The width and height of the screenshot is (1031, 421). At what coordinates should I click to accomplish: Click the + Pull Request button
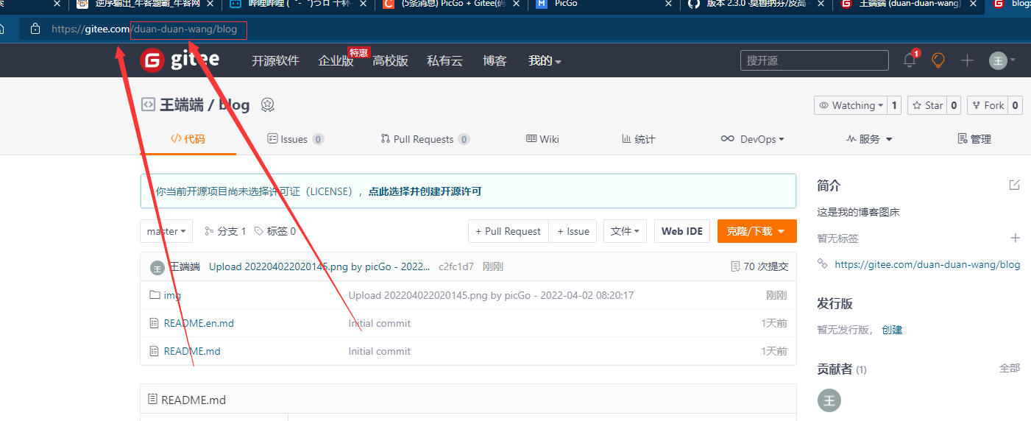(x=509, y=231)
